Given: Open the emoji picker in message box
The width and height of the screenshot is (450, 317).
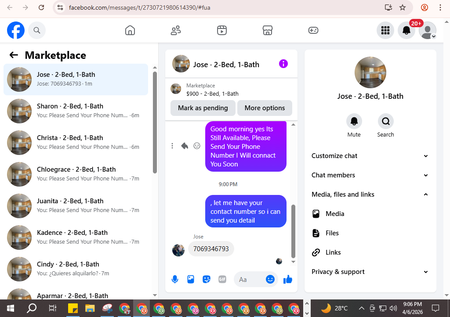Looking at the screenshot, I should pos(270,279).
